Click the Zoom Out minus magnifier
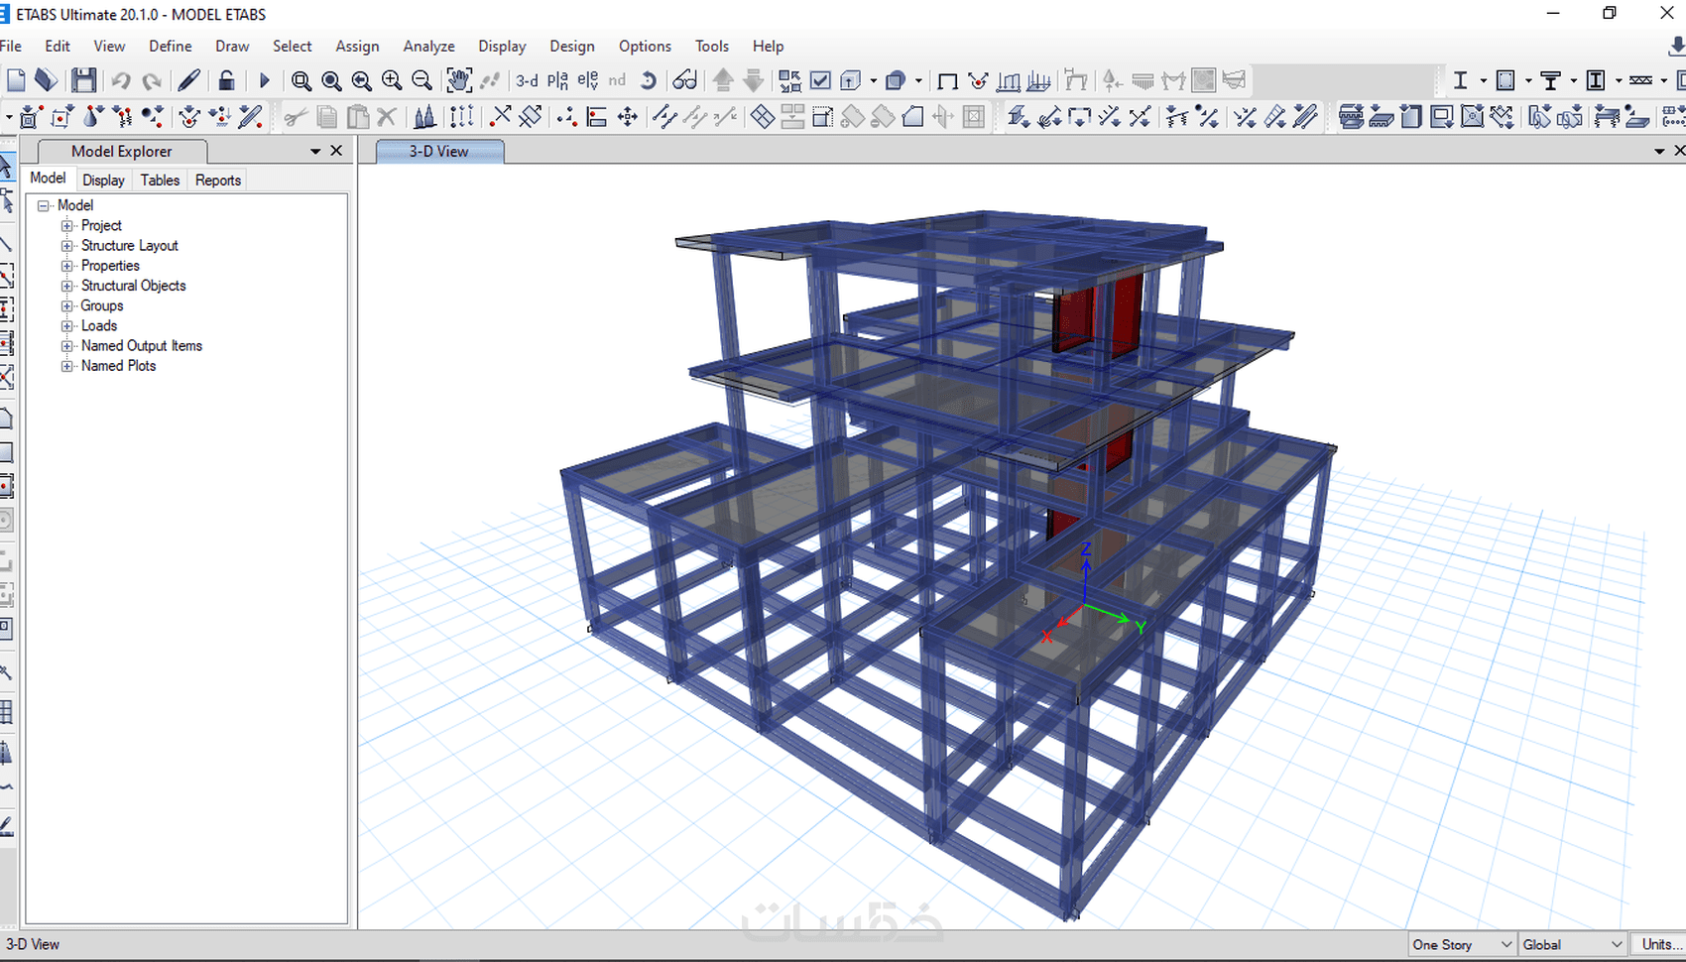1686x962 pixels. [x=421, y=80]
